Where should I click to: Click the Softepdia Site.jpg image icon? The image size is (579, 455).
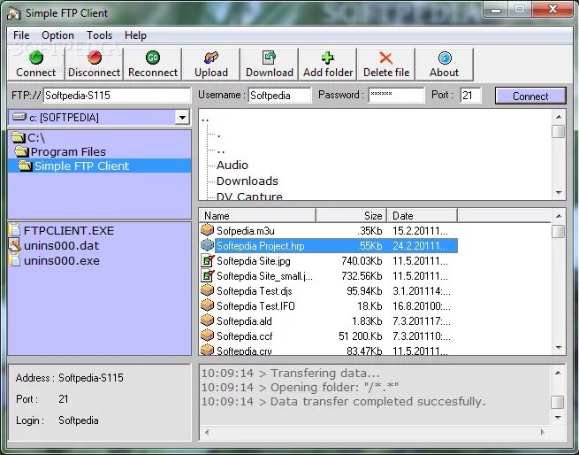click(207, 261)
